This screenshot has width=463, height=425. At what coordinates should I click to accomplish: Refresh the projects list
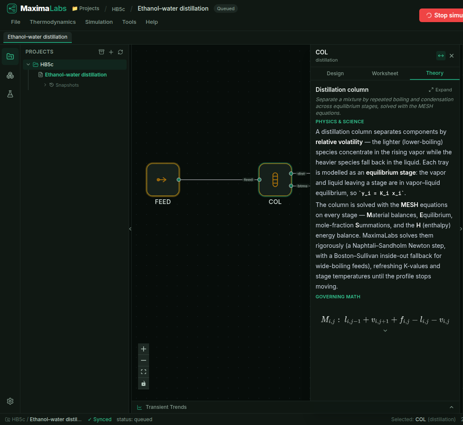[x=121, y=52]
